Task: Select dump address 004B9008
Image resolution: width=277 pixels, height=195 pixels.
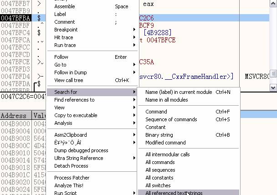Action: point(15,139)
